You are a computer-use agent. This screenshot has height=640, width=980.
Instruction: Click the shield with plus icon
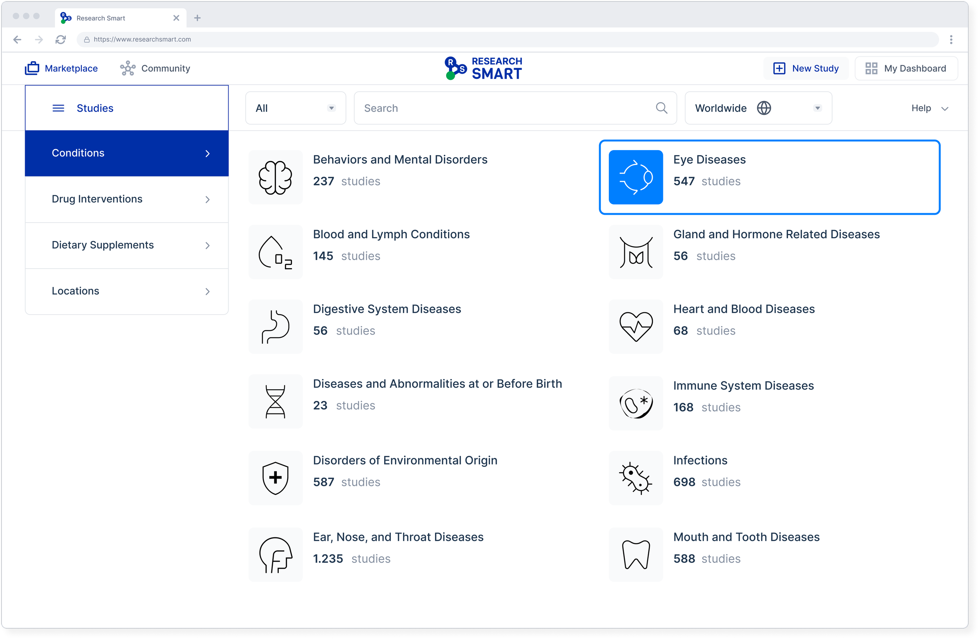point(275,478)
